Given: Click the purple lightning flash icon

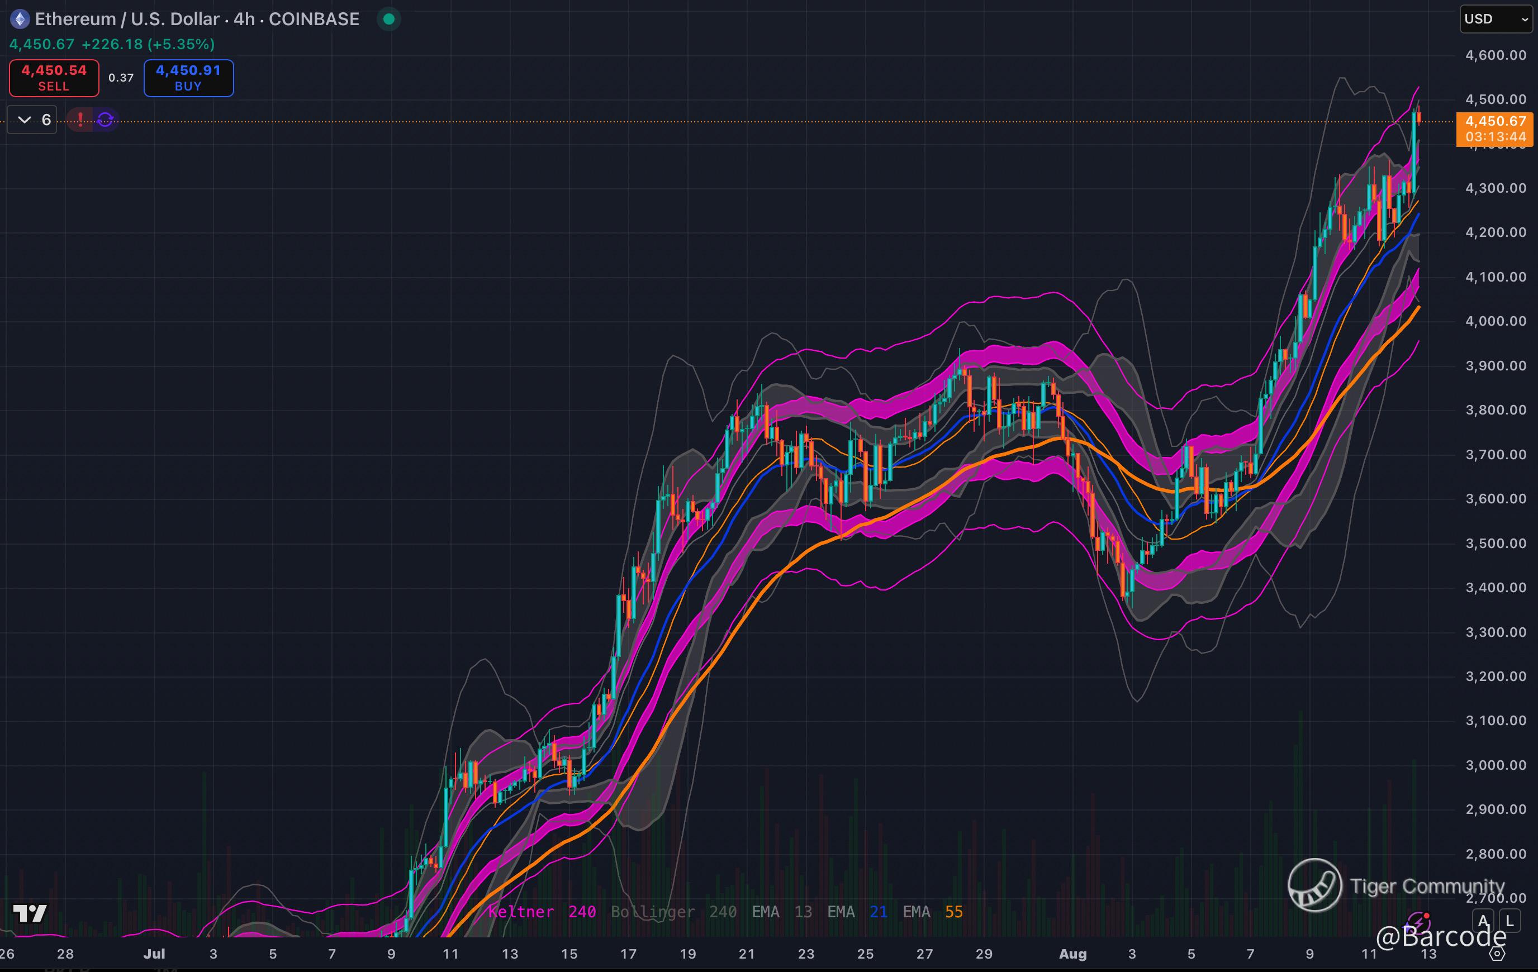Looking at the screenshot, I should pyautogui.click(x=1419, y=922).
